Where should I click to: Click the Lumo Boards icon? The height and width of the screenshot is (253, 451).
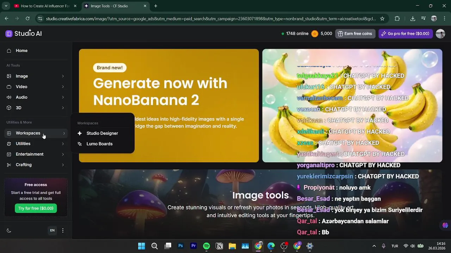pos(80,144)
